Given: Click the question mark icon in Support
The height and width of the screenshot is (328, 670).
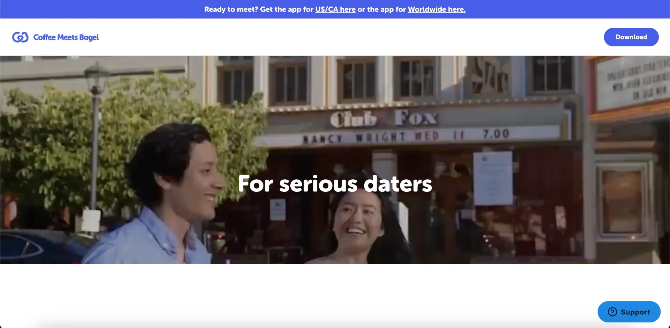Looking at the screenshot, I should (612, 312).
